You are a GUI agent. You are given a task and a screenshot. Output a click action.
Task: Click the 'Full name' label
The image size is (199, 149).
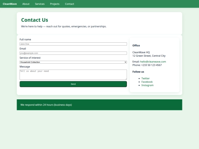(x=25, y=39)
